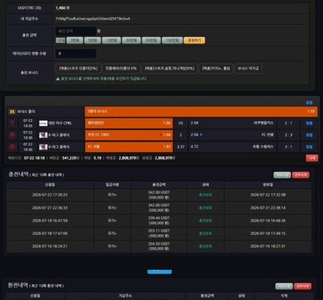
Task: Select the 10만원 amount button
Action: (x=111, y=40)
